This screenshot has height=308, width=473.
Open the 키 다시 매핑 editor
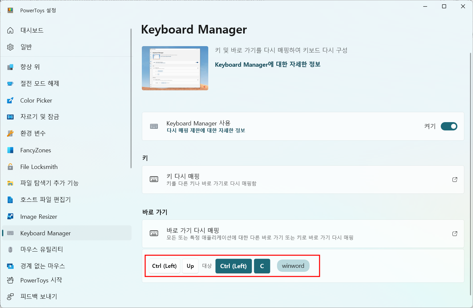pyautogui.click(x=303, y=180)
